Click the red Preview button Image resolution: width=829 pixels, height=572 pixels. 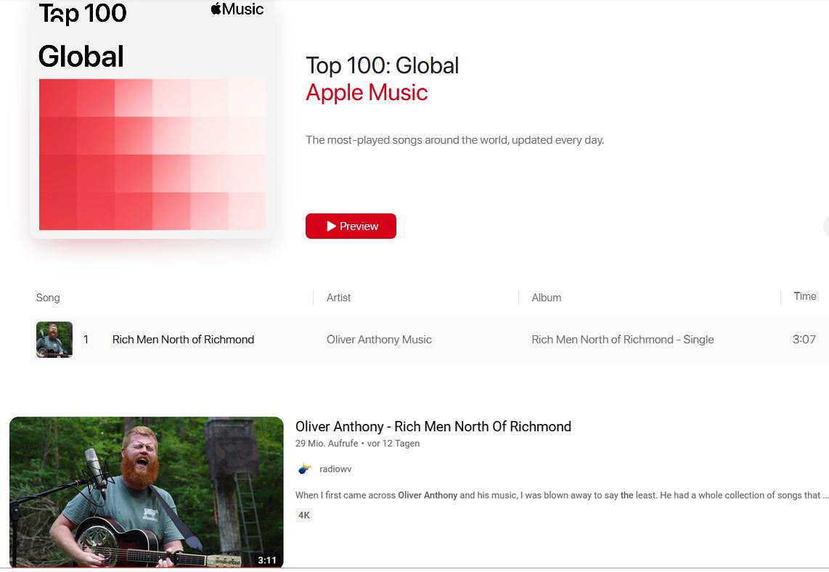tap(351, 226)
